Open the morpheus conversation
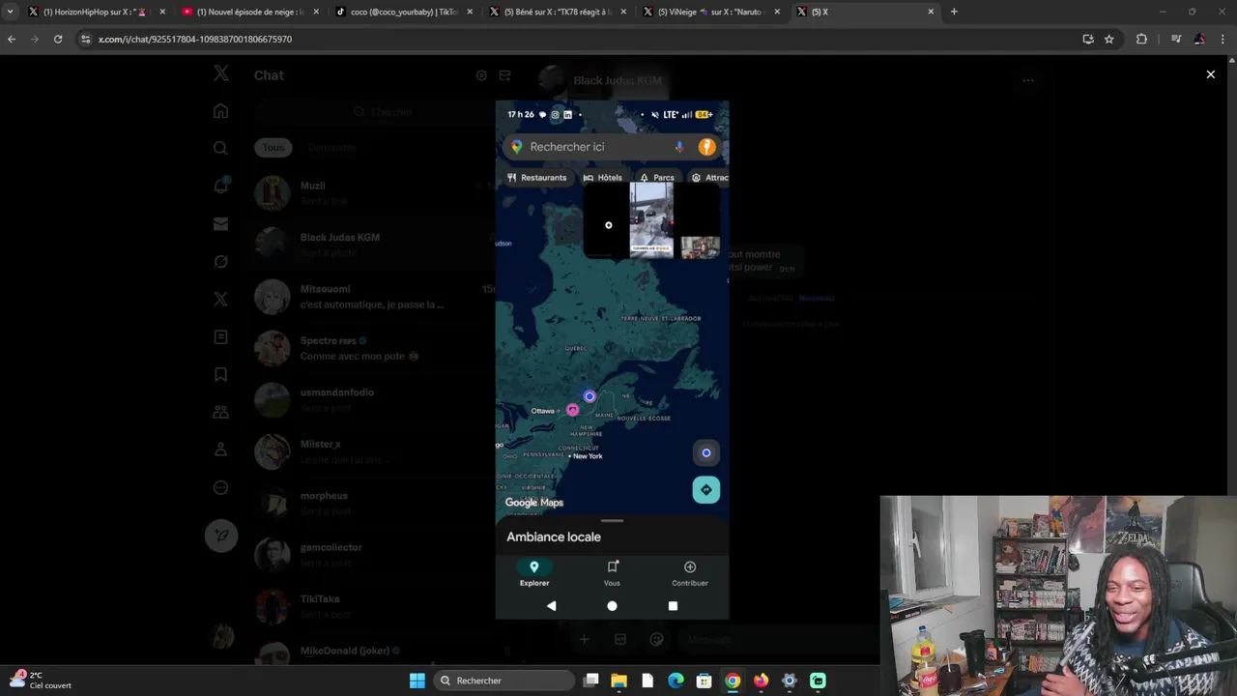 tap(372, 504)
